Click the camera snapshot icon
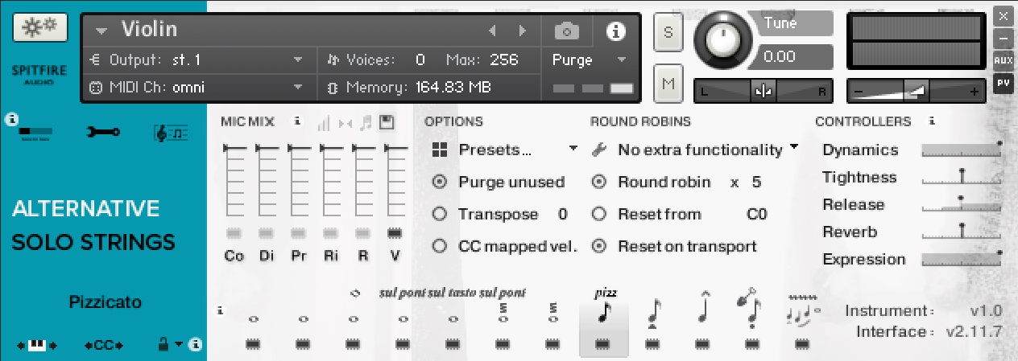Viewport: 1018px width, 361px height. click(566, 31)
